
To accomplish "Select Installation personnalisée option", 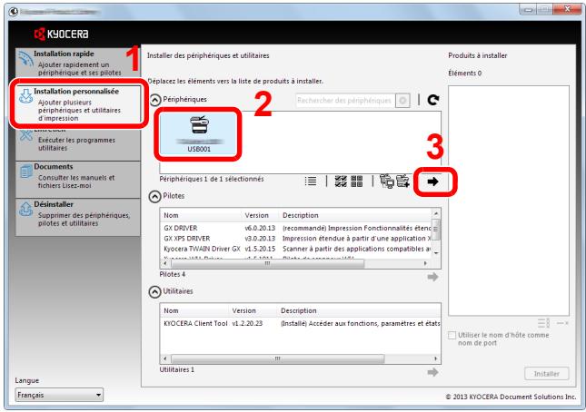I will 78,104.
